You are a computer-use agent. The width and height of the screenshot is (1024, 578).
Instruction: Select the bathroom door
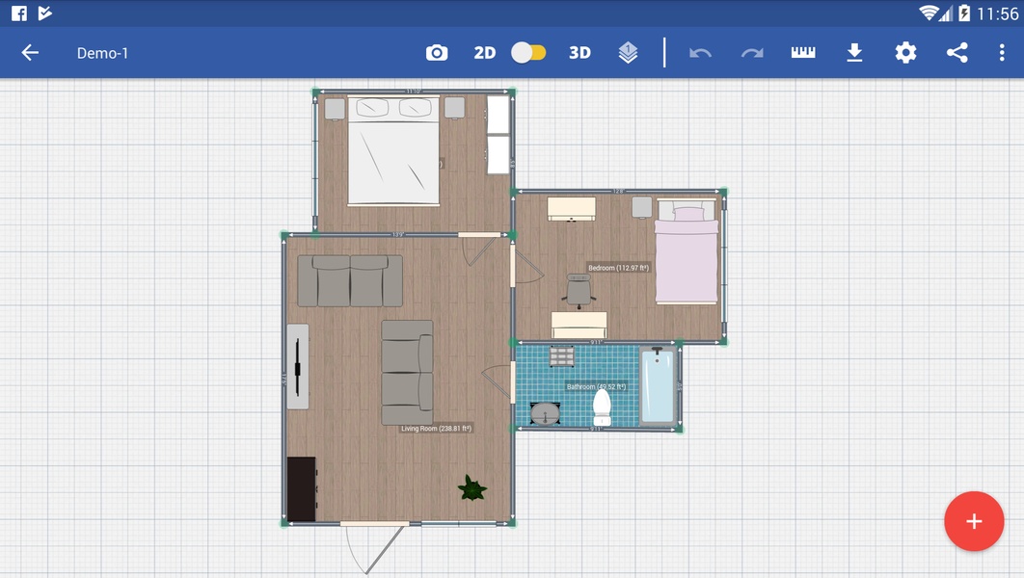click(499, 381)
